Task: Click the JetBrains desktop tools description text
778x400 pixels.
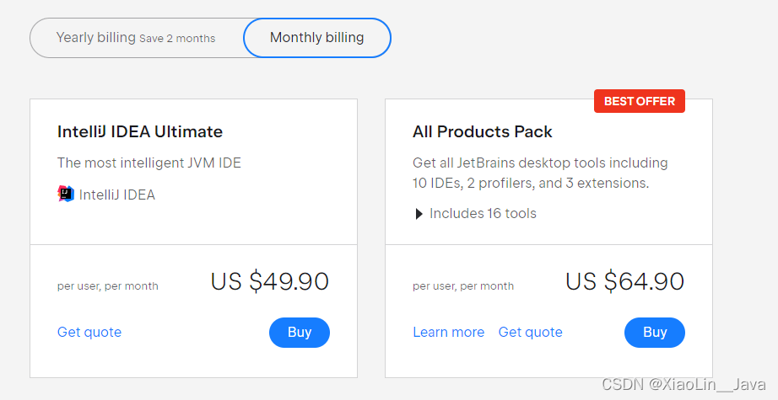Action: 540,173
